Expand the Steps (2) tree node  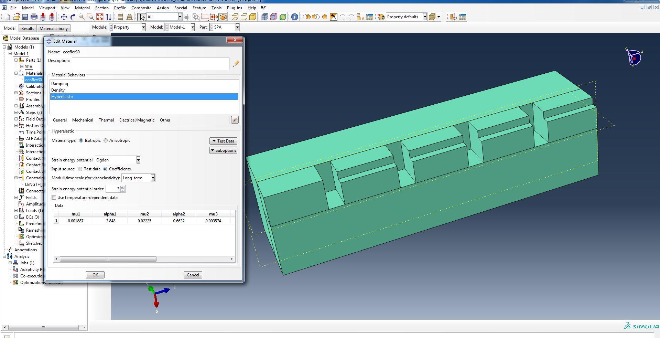pyautogui.click(x=16, y=113)
